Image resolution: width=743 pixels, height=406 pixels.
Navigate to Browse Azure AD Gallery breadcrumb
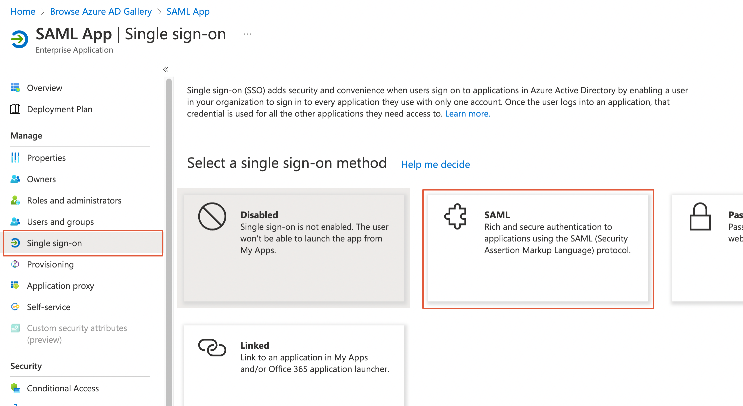pyautogui.click(x=101, y=12)
